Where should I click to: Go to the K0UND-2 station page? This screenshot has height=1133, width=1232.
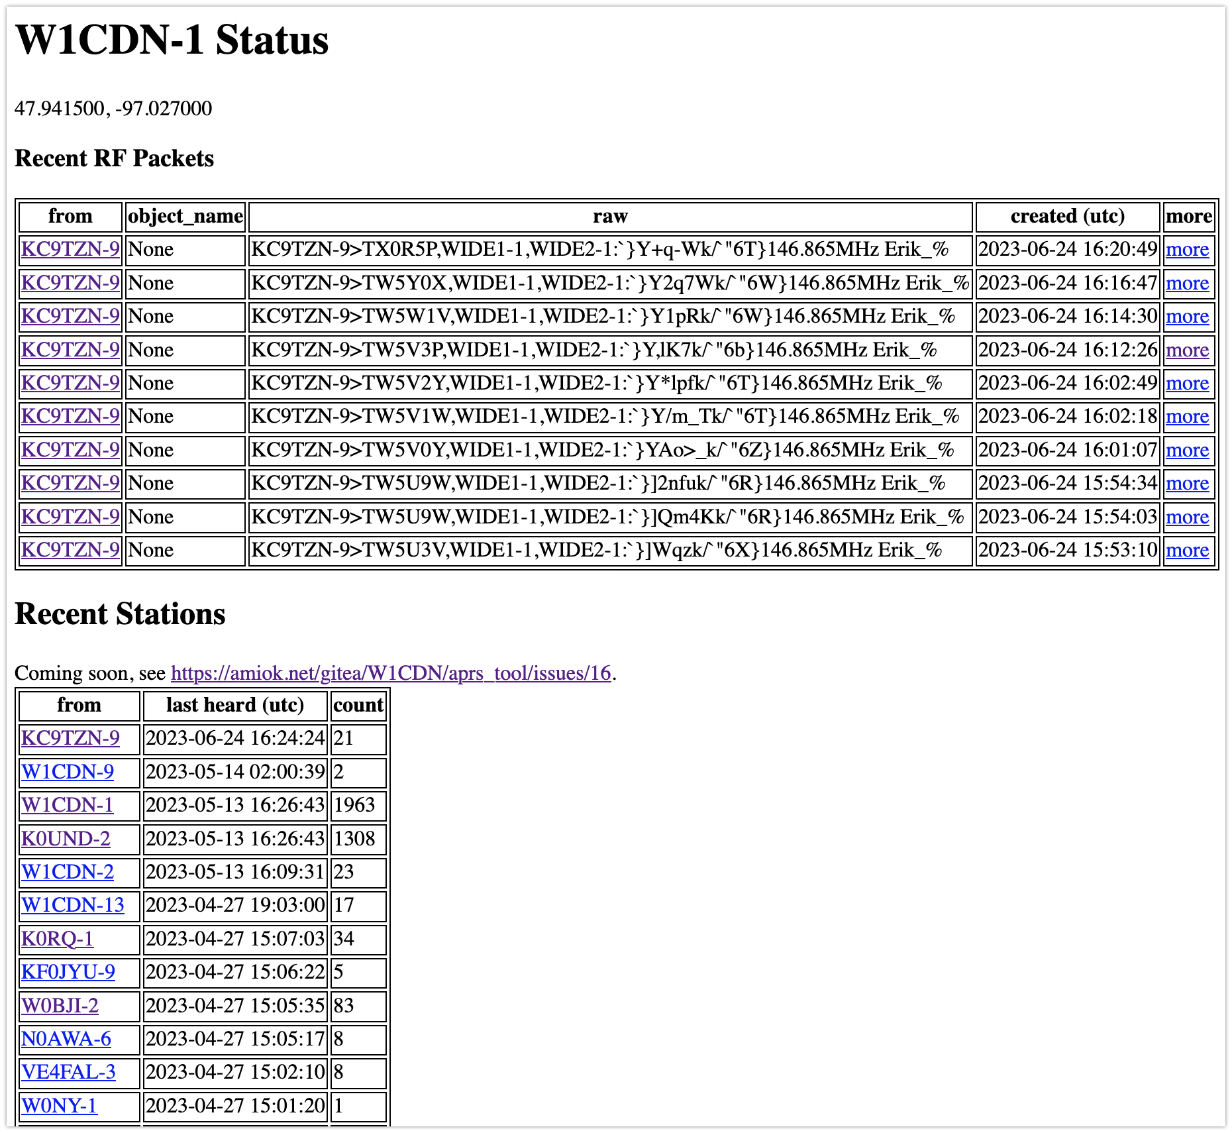[x=66, y=839]
